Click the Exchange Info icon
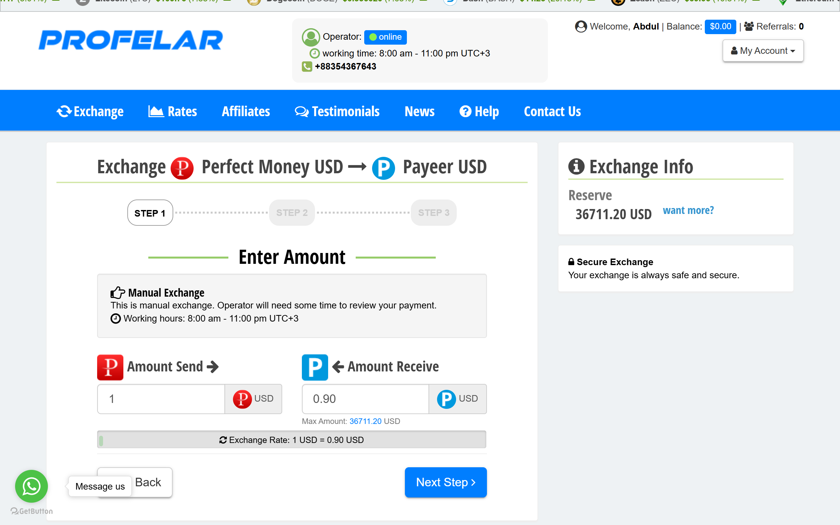The image size is (840, 525). pyautogui.click(x=576, y=166)
